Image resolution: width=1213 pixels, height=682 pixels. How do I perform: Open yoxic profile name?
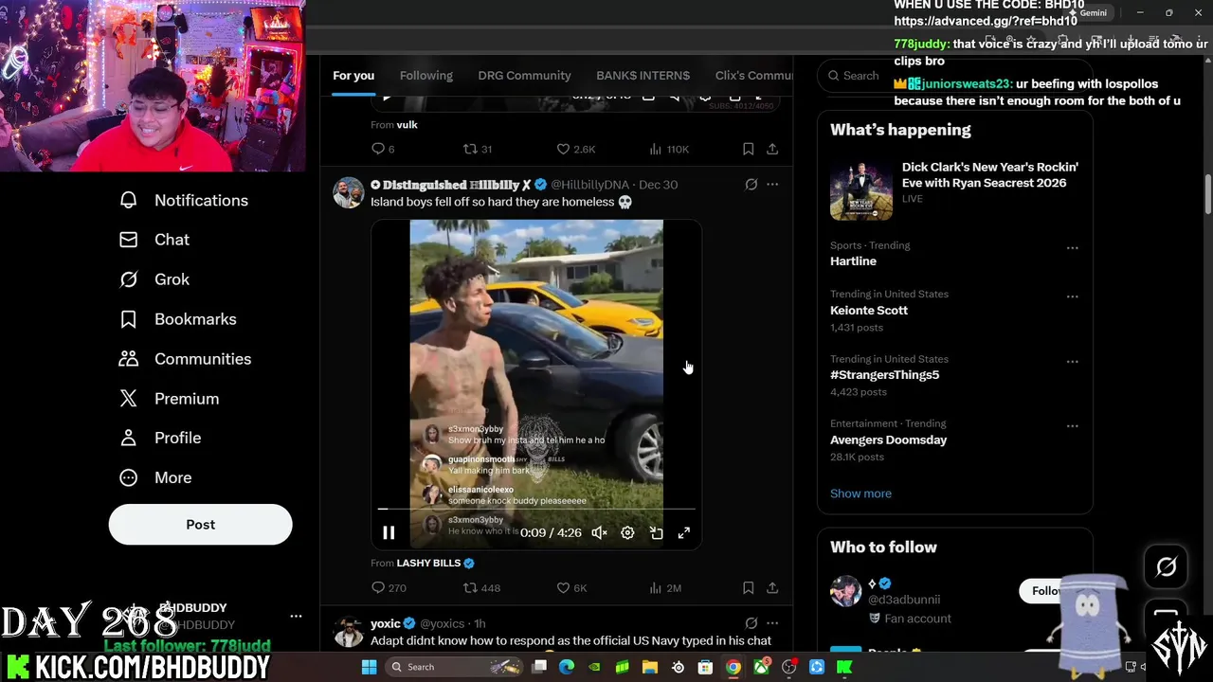click(x=386, y=623)
